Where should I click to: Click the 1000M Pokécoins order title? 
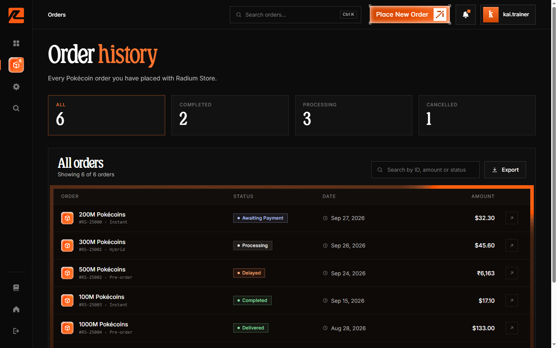(103, 324)
